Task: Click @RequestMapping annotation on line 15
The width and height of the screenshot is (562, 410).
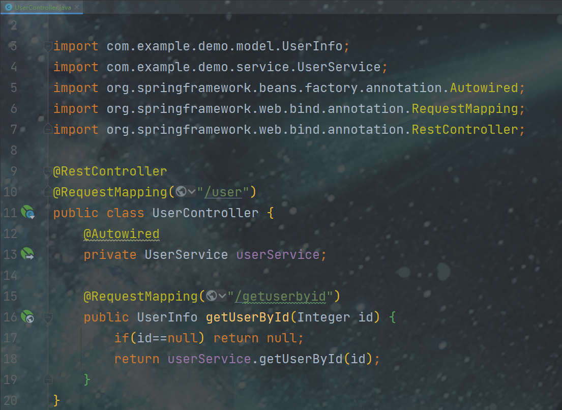Action: 140,297
